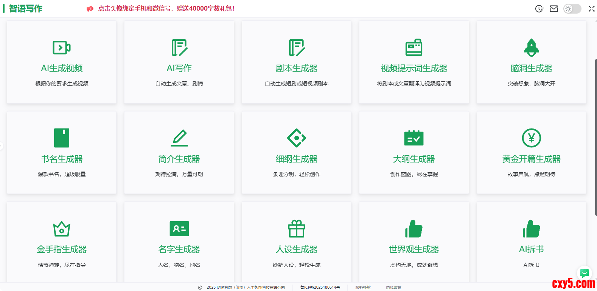Click the text 条理分明，轻松创作
The image size is (597, 291).
pyautogui.click(x=297, y=174)
